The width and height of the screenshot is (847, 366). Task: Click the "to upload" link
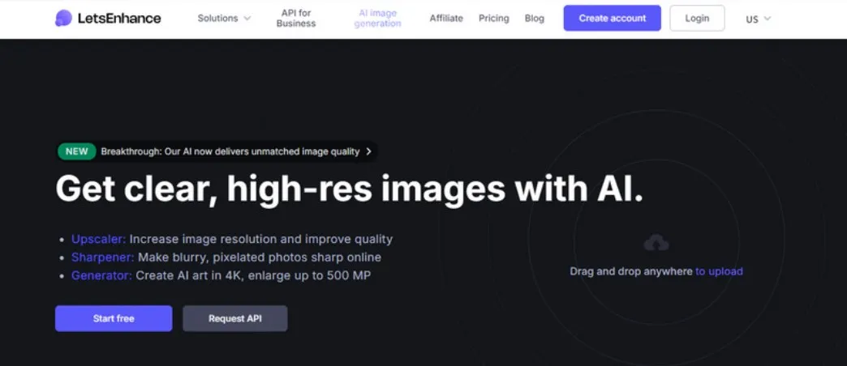click(719, 271)
